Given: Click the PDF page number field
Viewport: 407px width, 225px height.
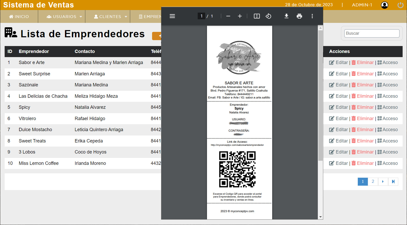Looking at the screenshot, I should (x=201, y=16).
